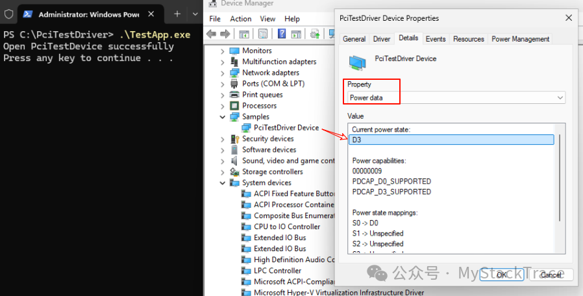Select PciTestDriver Device in the device tree

[x=286, y=127]
